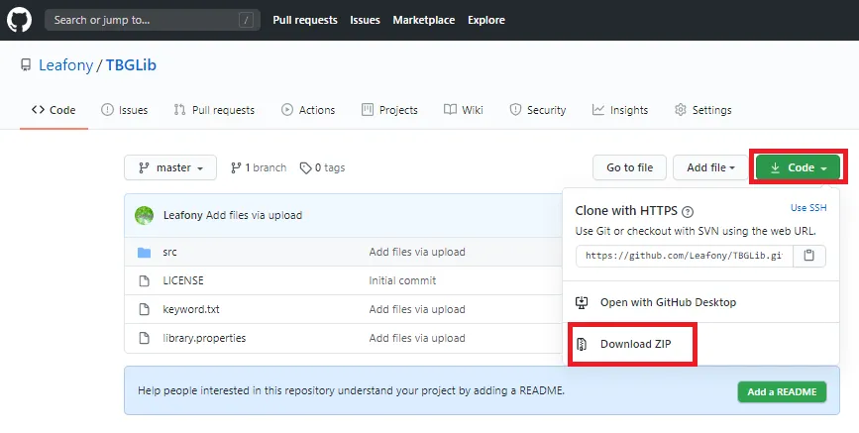Toggle the green Code dropdown button
Screen dimensions: 859x433
tap(798, 168)
